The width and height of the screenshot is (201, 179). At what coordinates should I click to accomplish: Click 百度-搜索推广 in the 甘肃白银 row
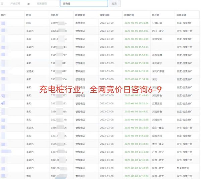coord(185,23)
